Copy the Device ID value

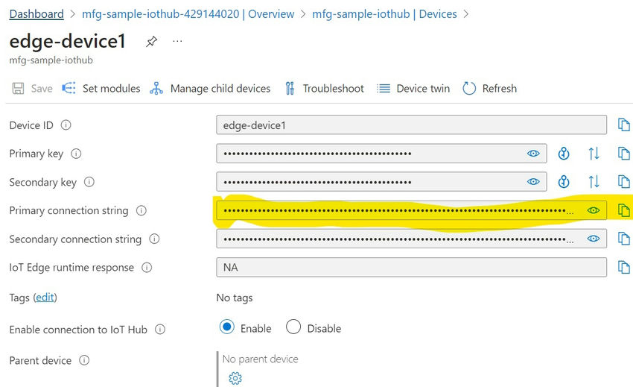click(623, 125)
